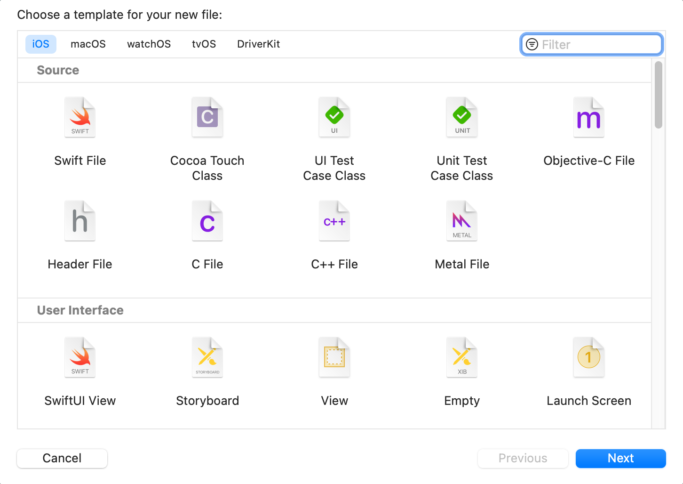
Task: Click the filter icon in search field
Action: [x=532, y=44]
